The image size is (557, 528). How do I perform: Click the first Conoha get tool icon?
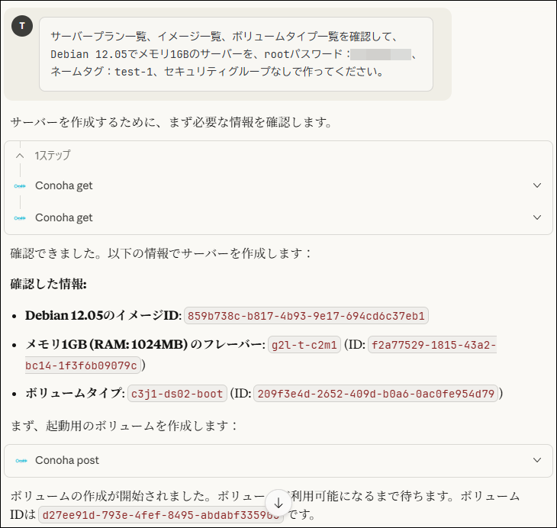tap(20, 186)
